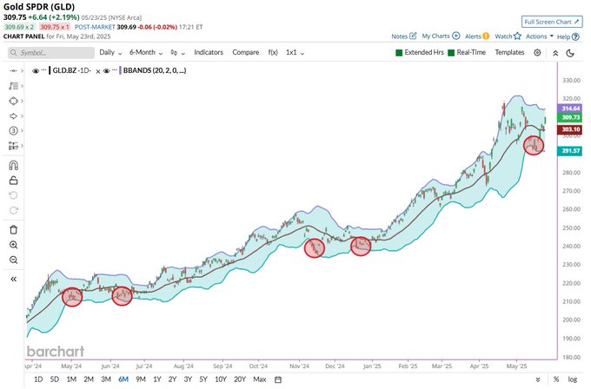Select the 1M time range
The width and height of the screenshot is (591, 389).
(x=71, y=379)
